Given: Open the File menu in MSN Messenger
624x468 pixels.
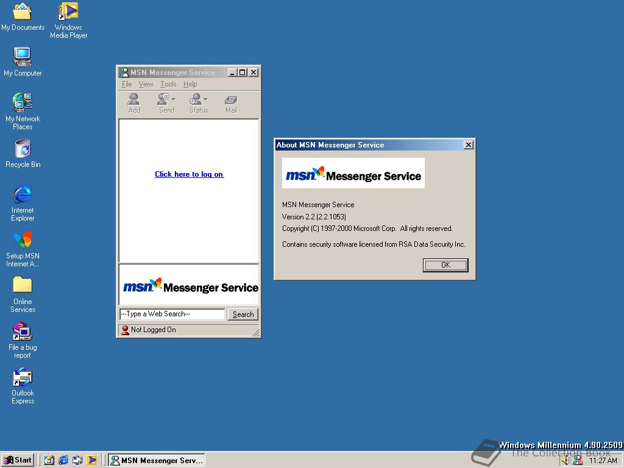Looking at the screenshot, I should tap(127, 84).
